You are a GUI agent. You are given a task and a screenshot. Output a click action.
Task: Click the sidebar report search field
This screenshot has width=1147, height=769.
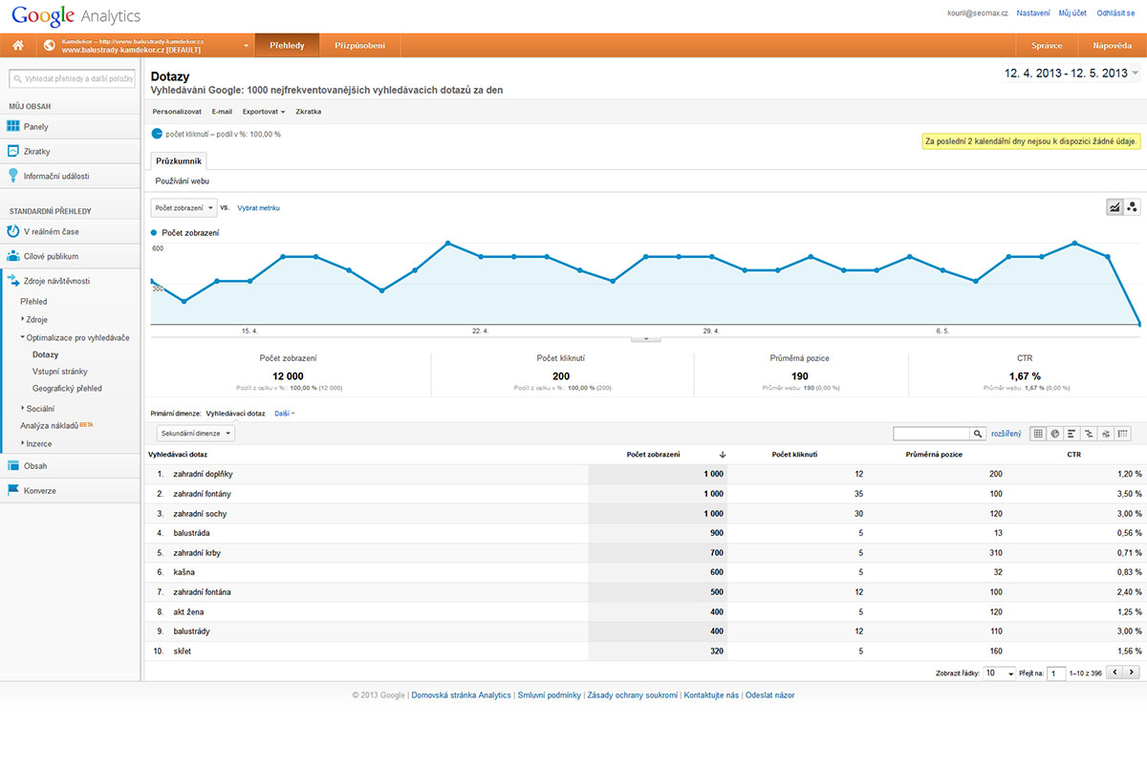click(x=73, y=79)
